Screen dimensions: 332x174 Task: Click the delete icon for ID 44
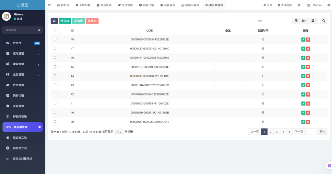coord(308,76)
